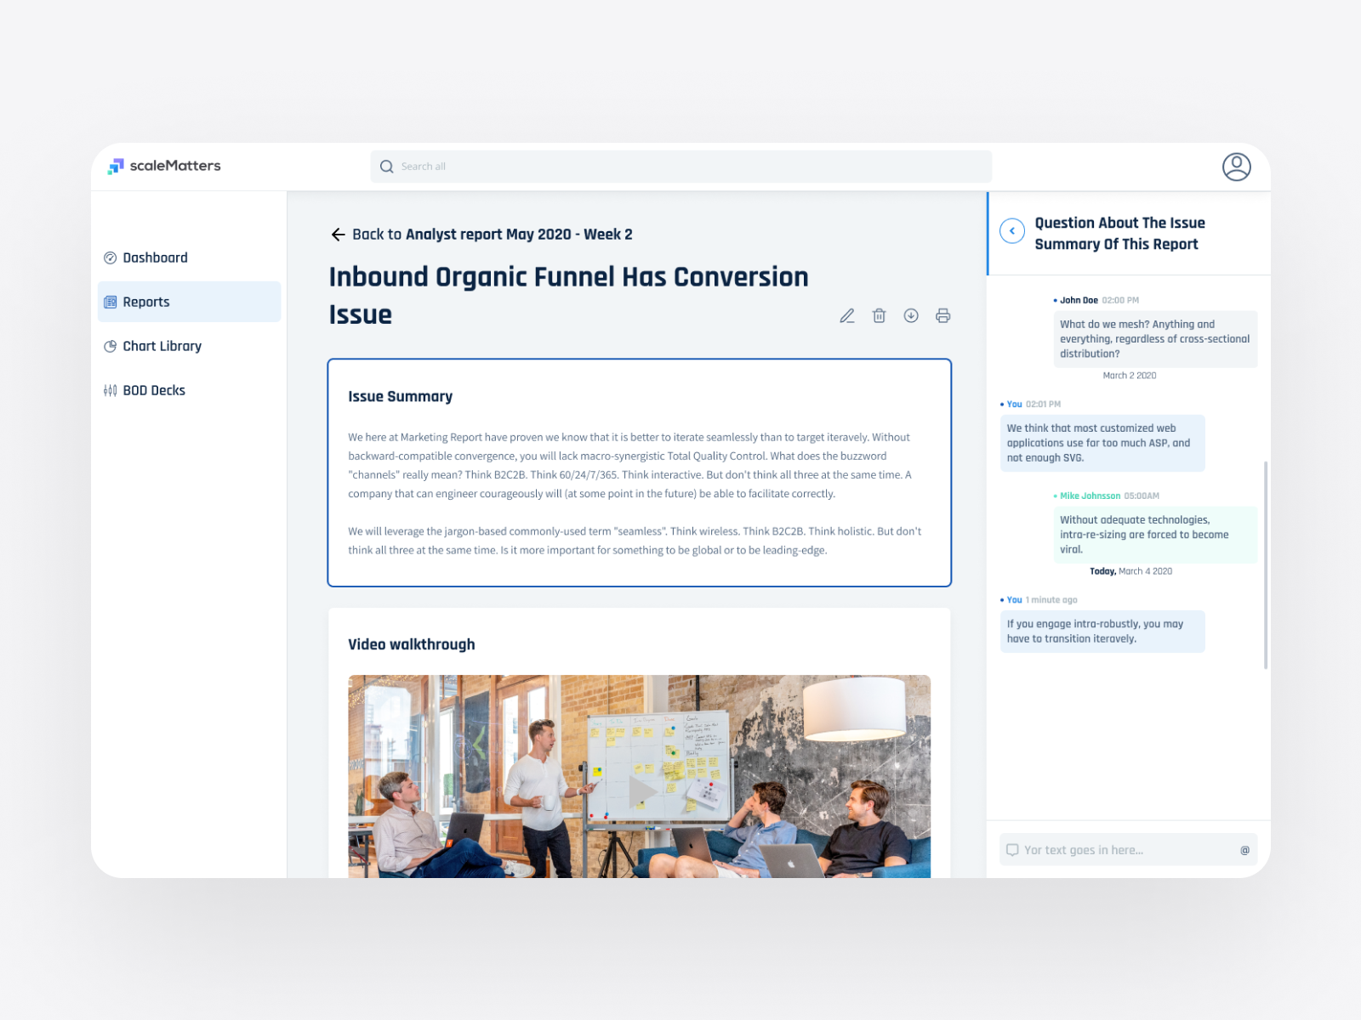Open the BOD Decks section
The width and height of the screenshot is (1361, 1020).
153,390
